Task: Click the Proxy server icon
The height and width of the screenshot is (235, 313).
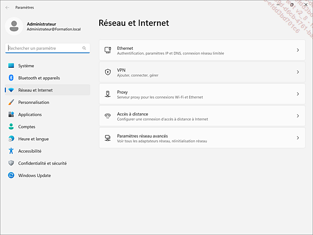Action: pos(108,94)
